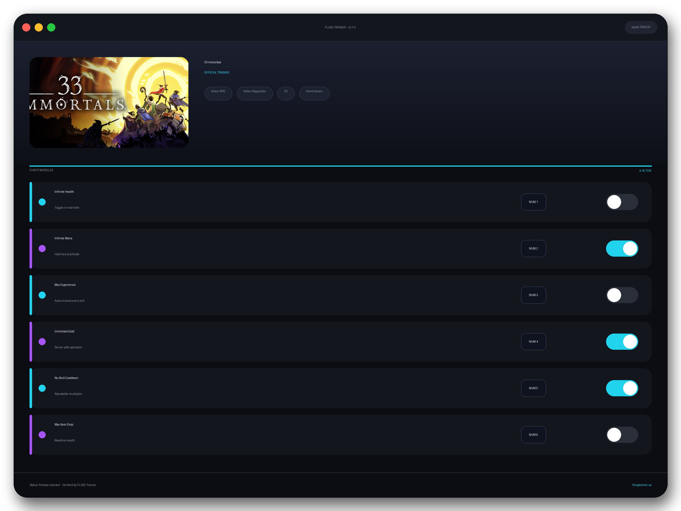Click the CHEAT MODULES heading

(41, 170)
